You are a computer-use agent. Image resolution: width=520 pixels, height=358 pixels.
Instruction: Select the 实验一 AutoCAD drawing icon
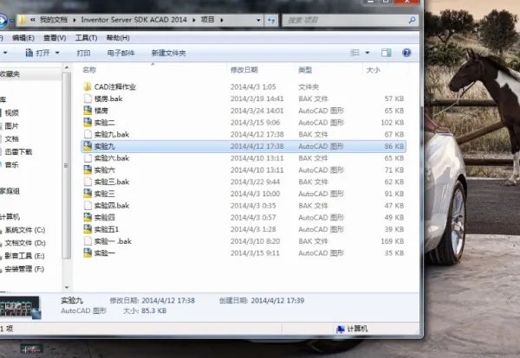[x=87, y=253]
